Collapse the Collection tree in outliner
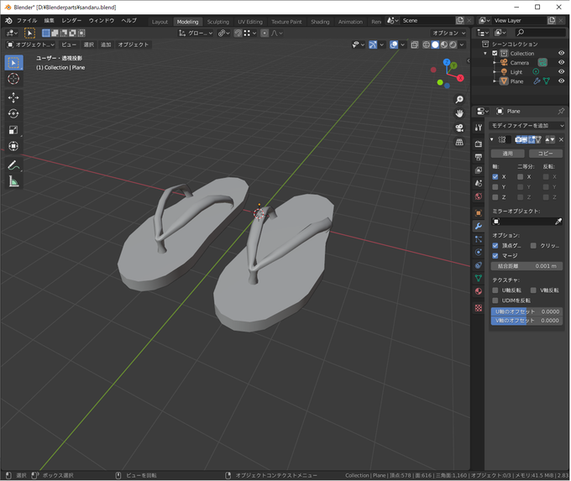 point(485,53)
